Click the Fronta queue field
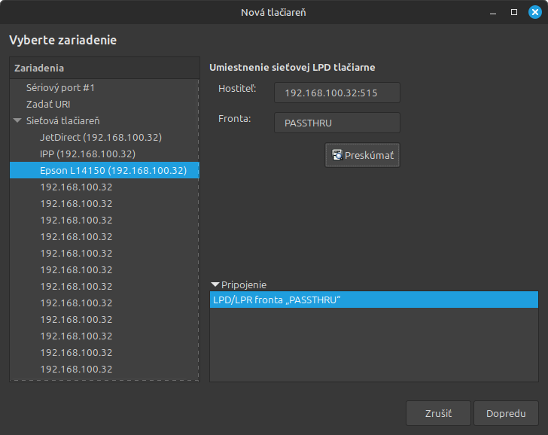The image size is (548, 435). pos(336,123)
